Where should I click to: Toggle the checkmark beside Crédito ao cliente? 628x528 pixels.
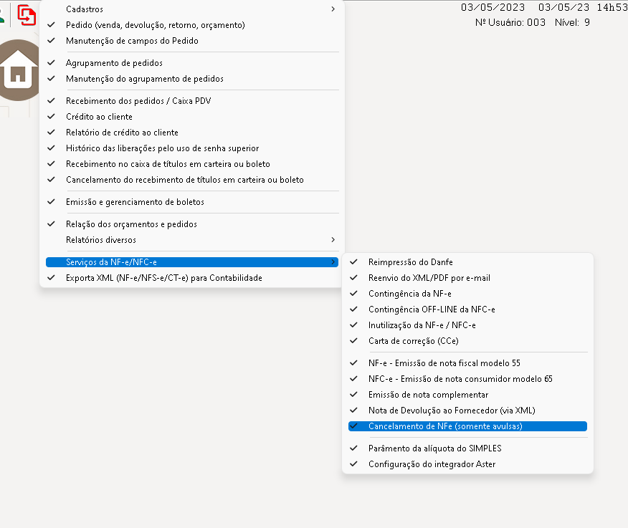pyautogui.click(x=51, y=117)
